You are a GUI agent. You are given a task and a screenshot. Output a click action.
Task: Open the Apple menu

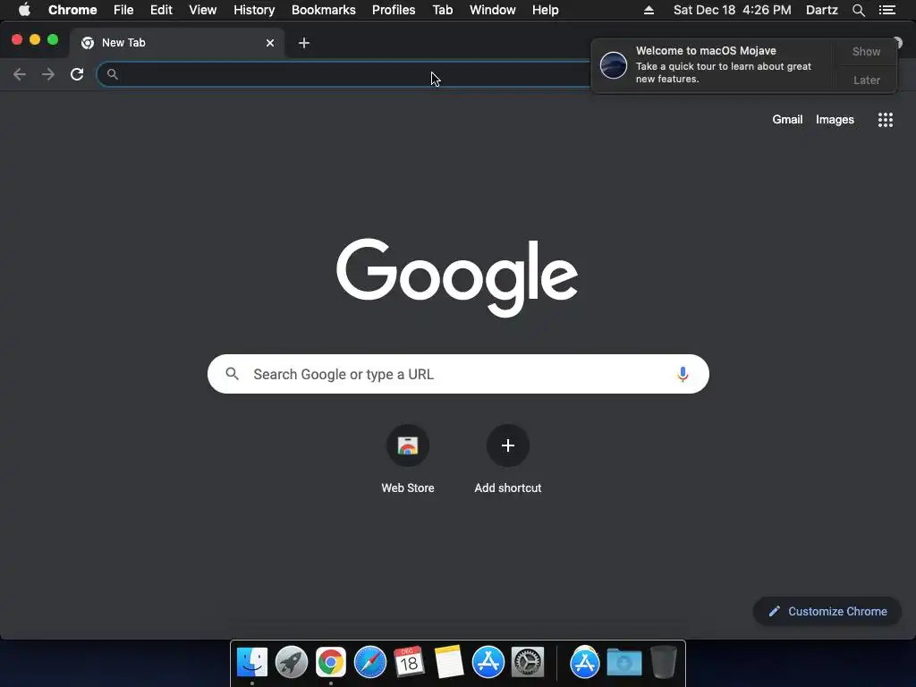[24, 10]
